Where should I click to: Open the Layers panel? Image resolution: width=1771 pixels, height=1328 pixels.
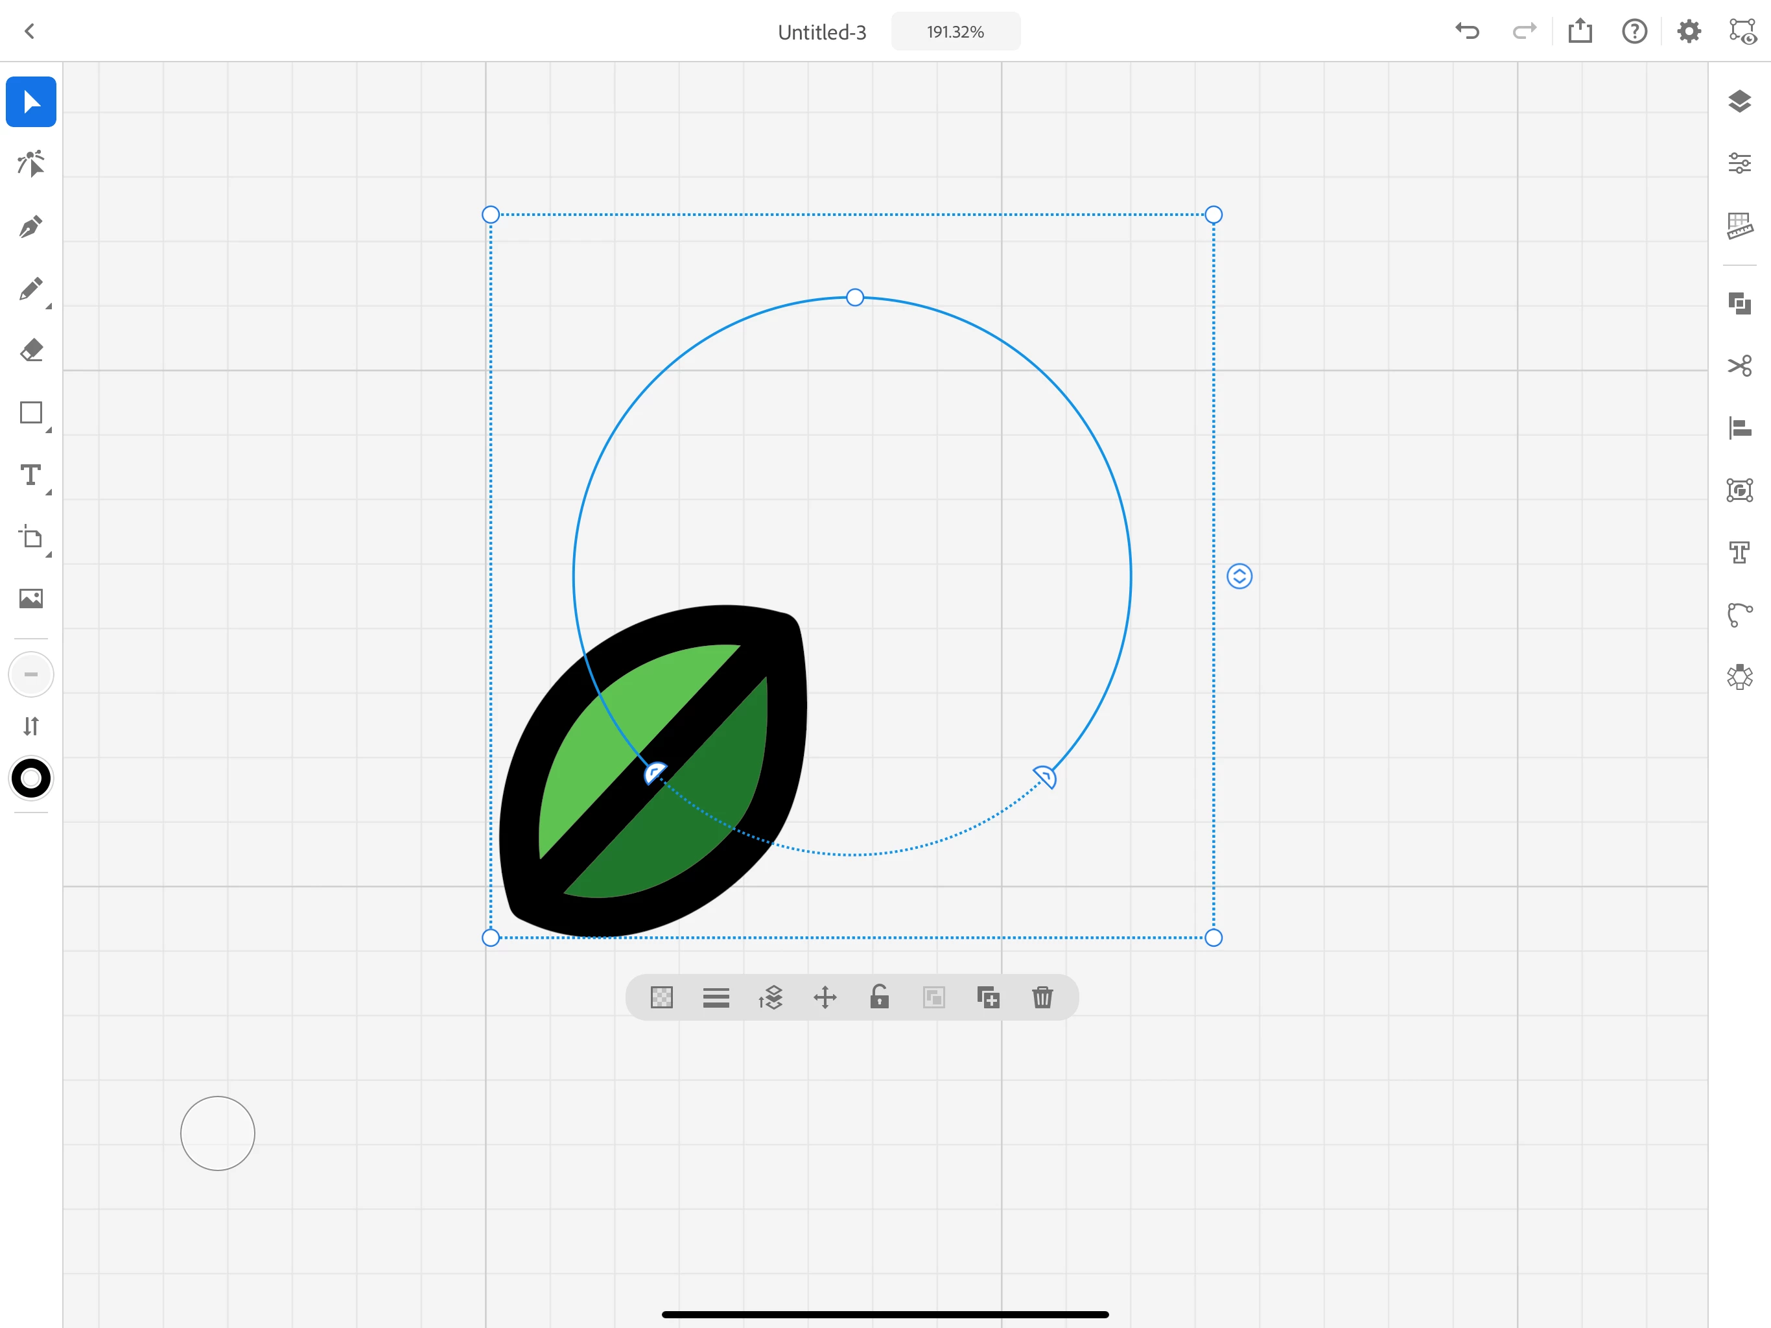pyautogui.click(x=1739, y=102)
